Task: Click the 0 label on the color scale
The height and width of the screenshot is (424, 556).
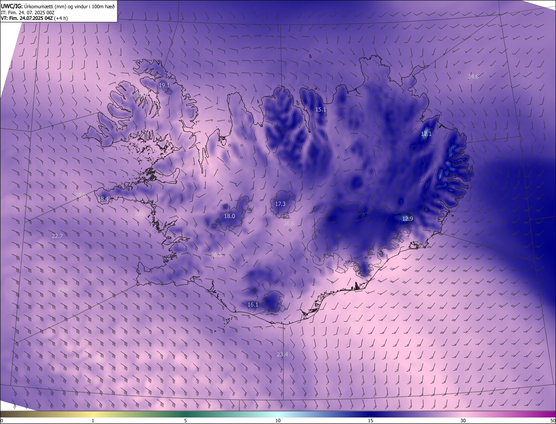Action: [x=2, y=421]
